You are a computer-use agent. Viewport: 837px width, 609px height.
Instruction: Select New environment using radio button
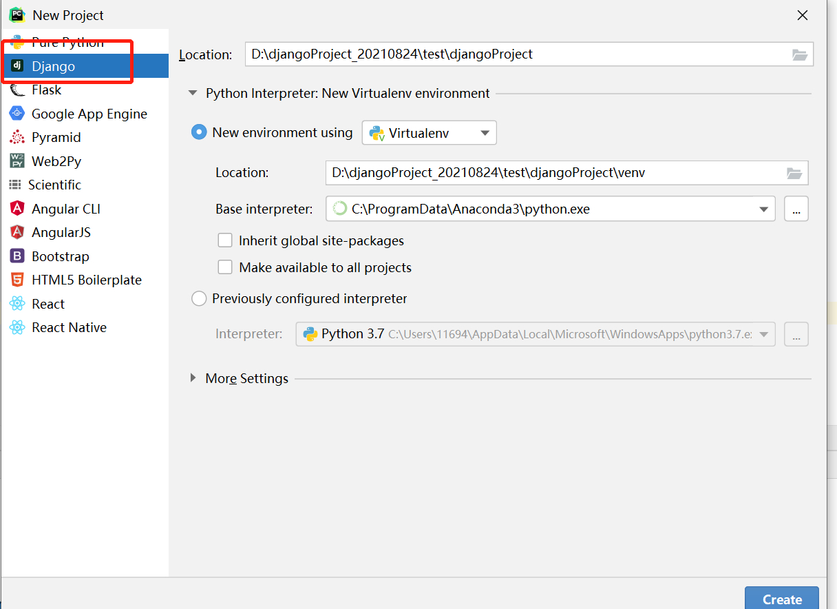[199, 132]
